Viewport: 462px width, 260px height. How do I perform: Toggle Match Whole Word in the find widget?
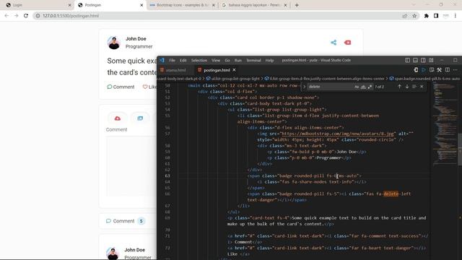click(x=363, y=87)
